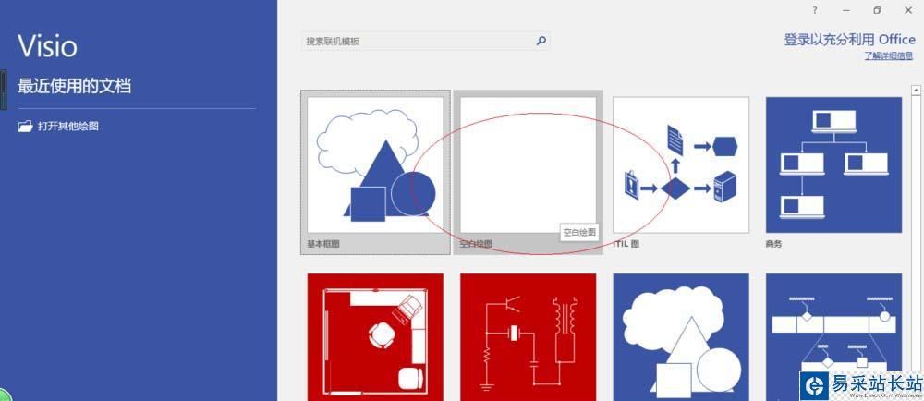This screenshot has height=401, width=924.
Task: Open the blue cloud shapes template
Action: (x=681, y=337)
